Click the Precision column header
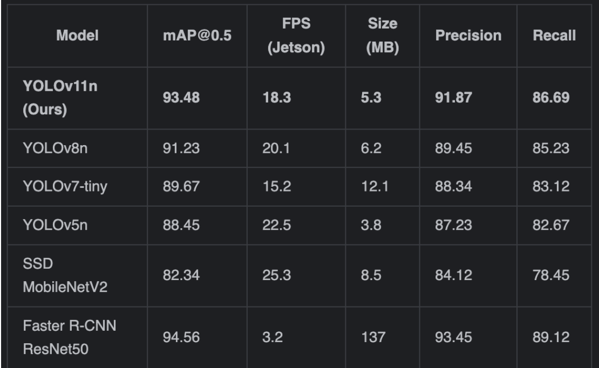Image resolution: width=599 pixels, height=368 pixels. pos(468,36)
